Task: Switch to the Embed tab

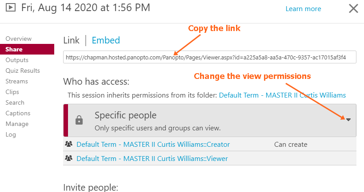Action: [106, 40]
